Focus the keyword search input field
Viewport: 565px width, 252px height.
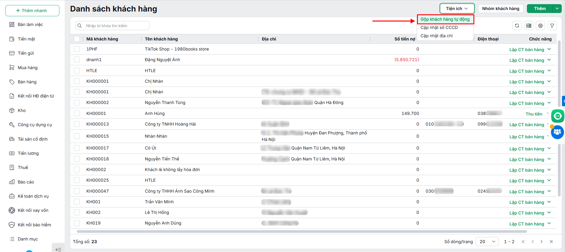coord(112,26)
